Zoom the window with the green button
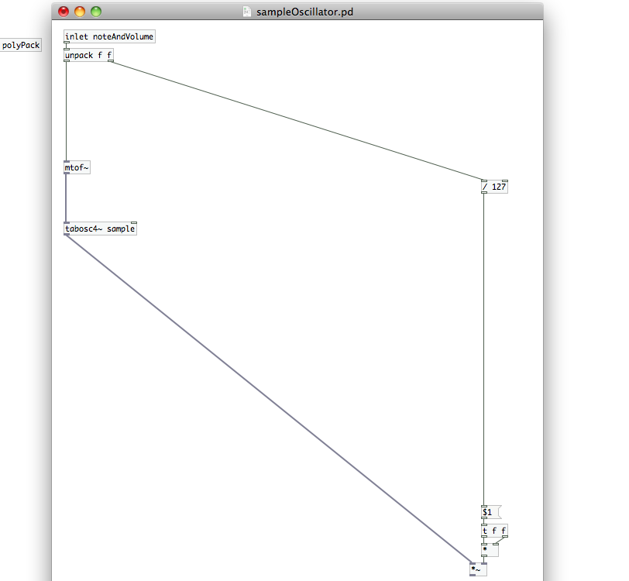This screenshot has height=581, width=629. pyautogui.click(x=96, y=12)
